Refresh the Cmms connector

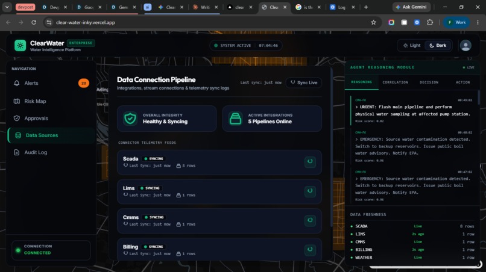[x=310, y=220]
